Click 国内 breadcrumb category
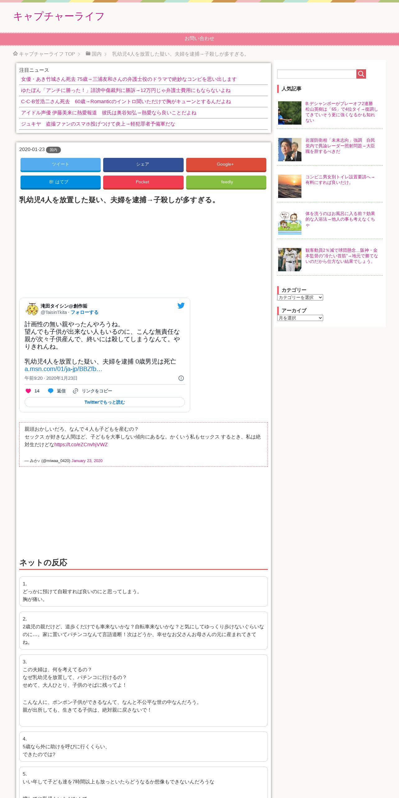Image resolution: width=399 pixels, height=798 pixels. click(96, 54)
